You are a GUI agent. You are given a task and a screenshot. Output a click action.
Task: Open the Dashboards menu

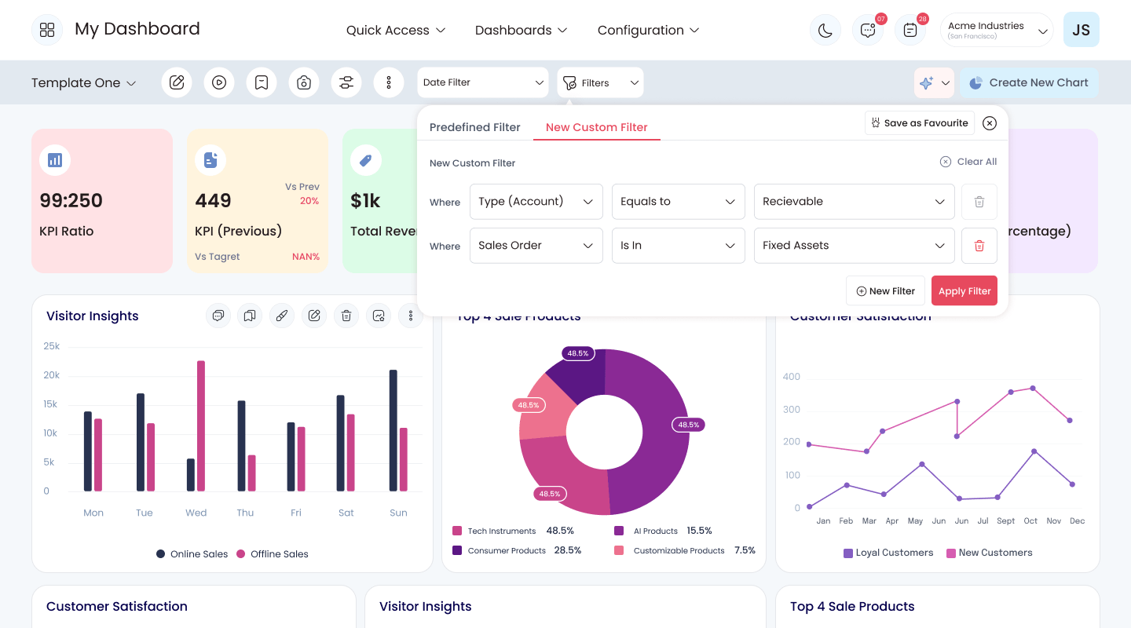point(522,30)
